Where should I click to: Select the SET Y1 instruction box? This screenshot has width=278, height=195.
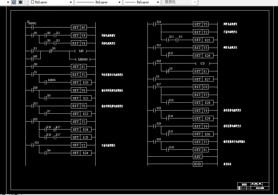point(79,122)
